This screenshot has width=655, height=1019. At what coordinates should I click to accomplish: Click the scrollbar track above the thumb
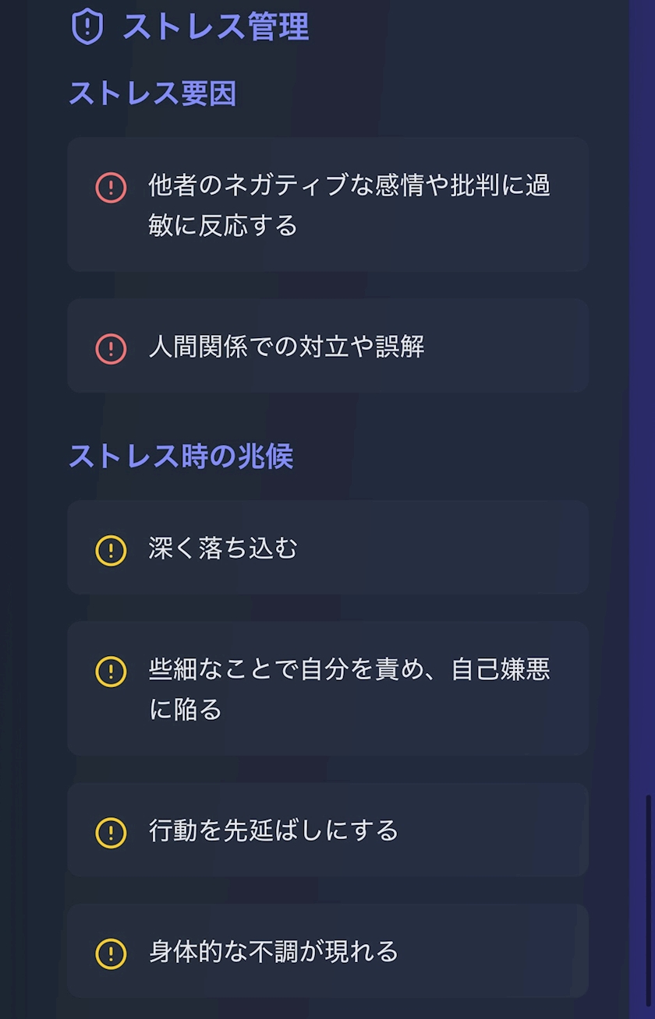[647, 390]
